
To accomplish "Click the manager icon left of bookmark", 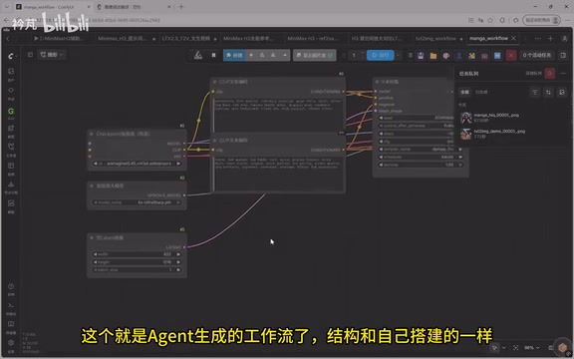I will click(198, 55).
